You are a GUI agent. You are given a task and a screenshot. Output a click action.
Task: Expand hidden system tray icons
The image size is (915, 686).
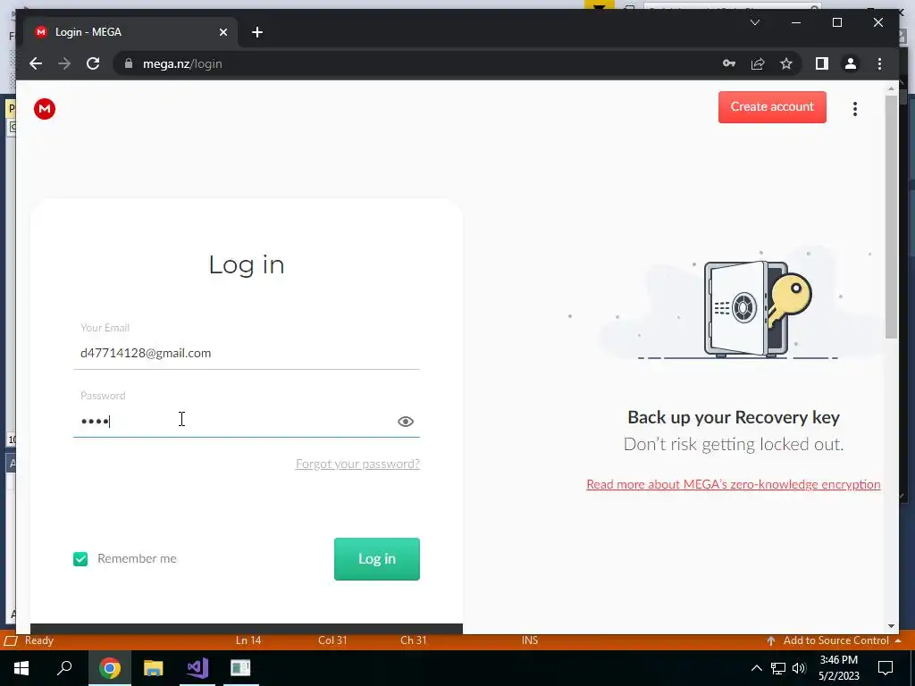tap(756, 668)
